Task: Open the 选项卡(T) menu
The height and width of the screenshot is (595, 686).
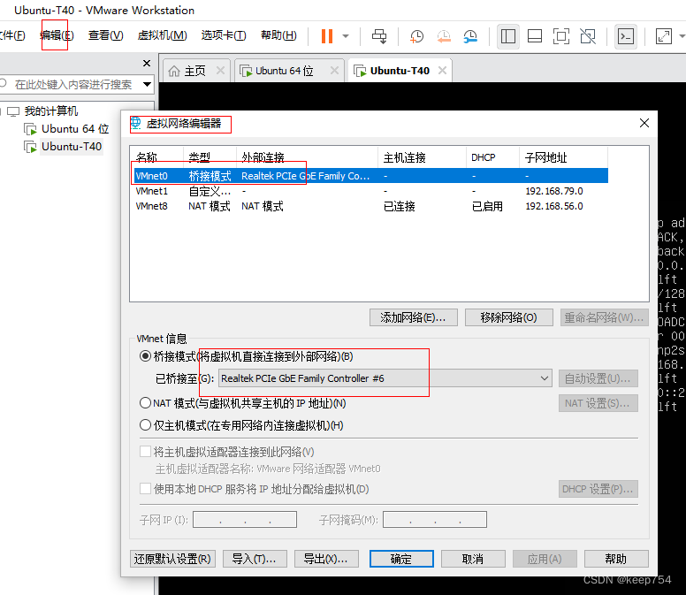Action: point(224,35)
